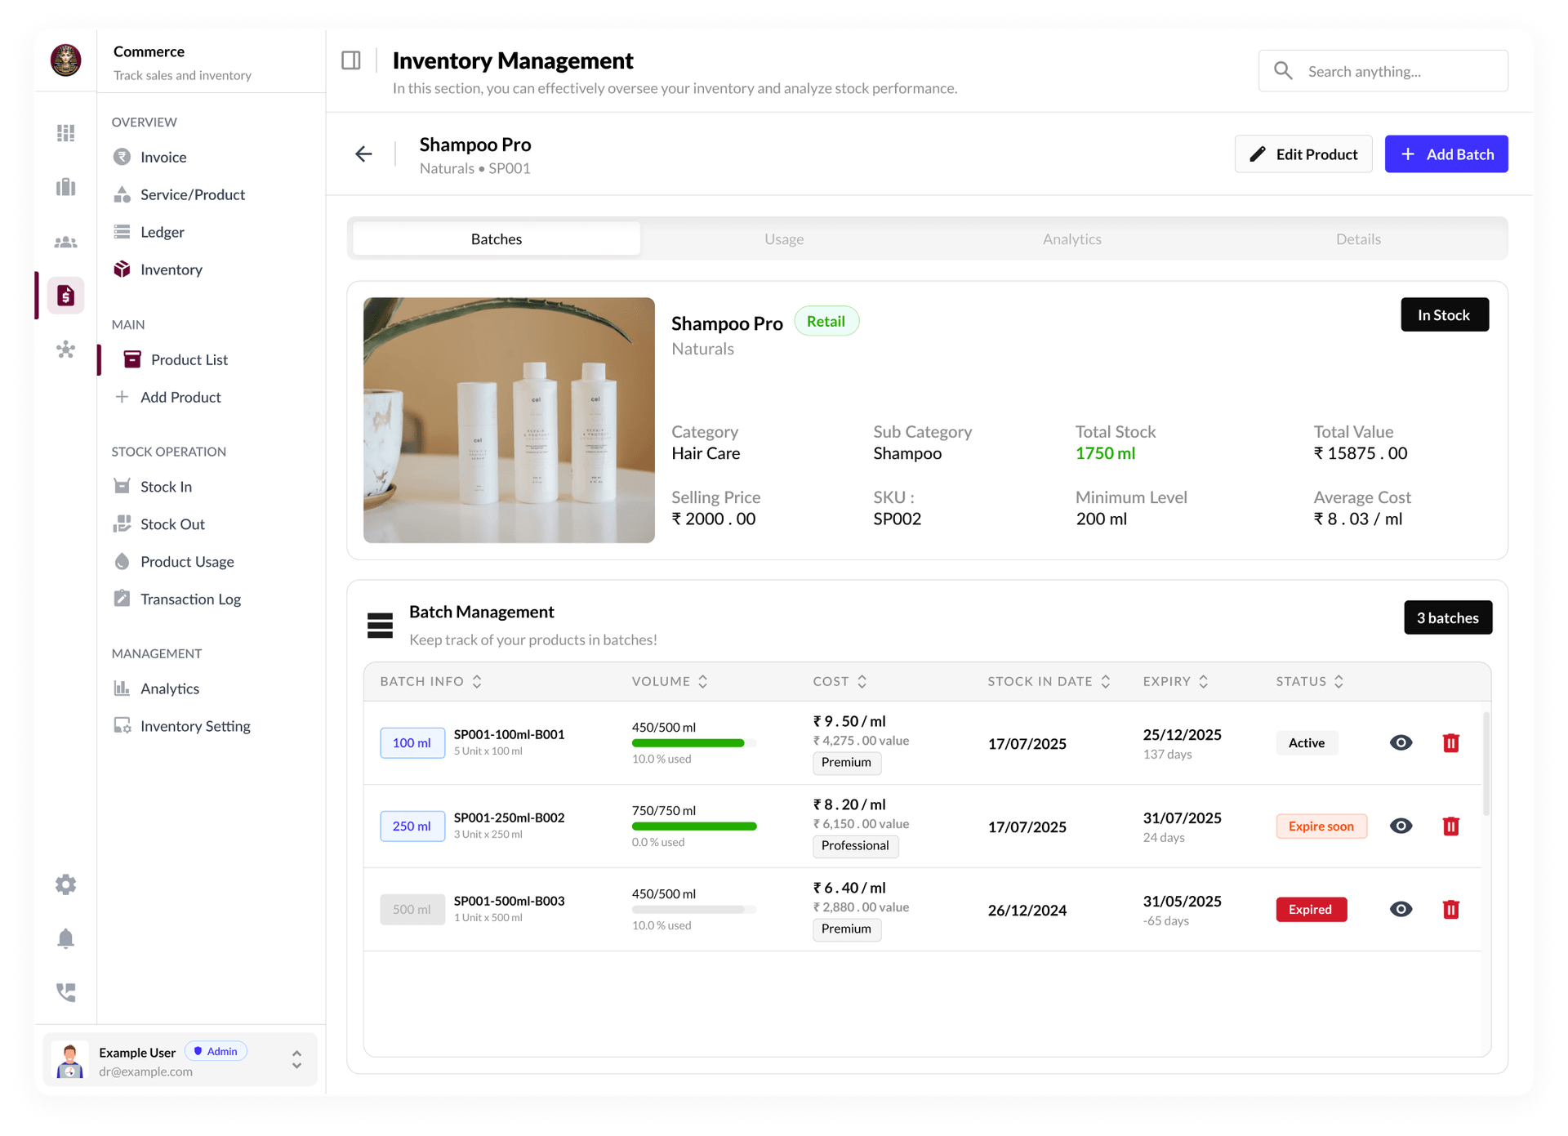Start a call with the phone icon
This screenshot has width=1568, height=1136.
coord(65,992)
